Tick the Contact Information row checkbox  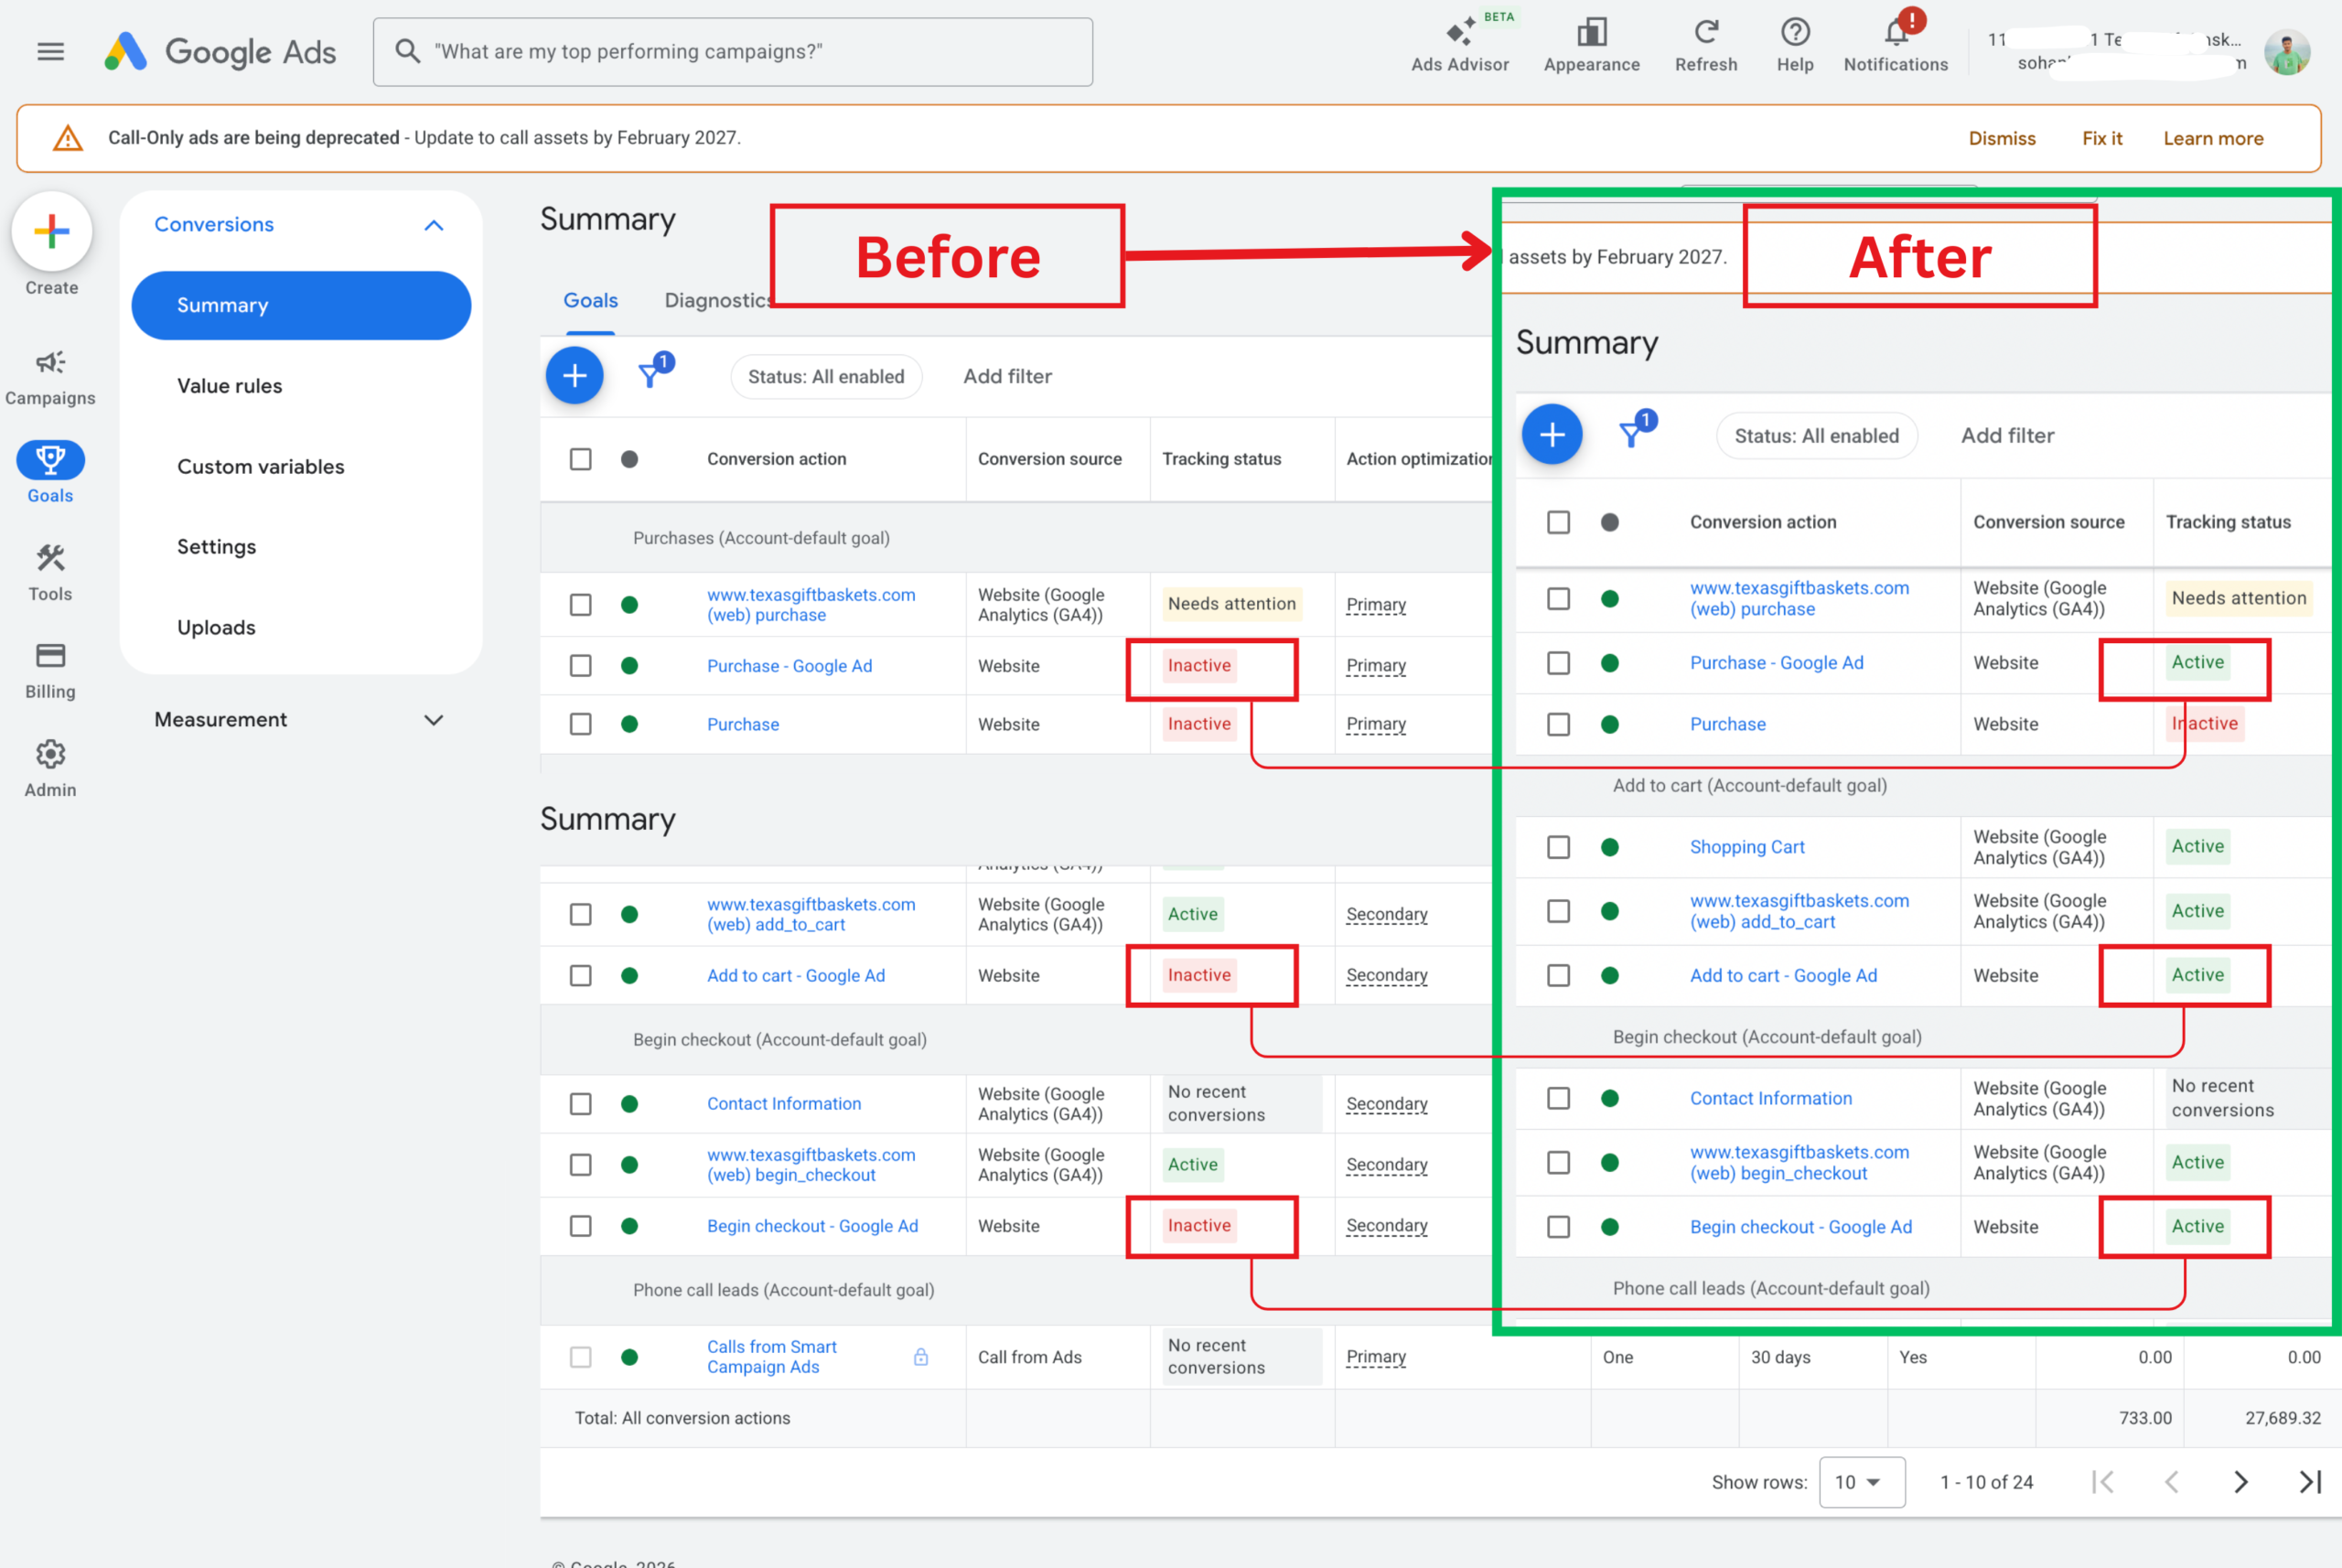580,1104
